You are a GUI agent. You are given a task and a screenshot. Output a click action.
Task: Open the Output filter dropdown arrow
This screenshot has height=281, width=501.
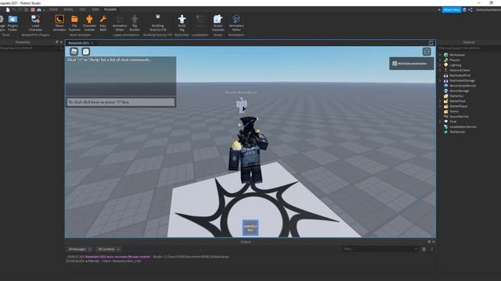point(416,249)
